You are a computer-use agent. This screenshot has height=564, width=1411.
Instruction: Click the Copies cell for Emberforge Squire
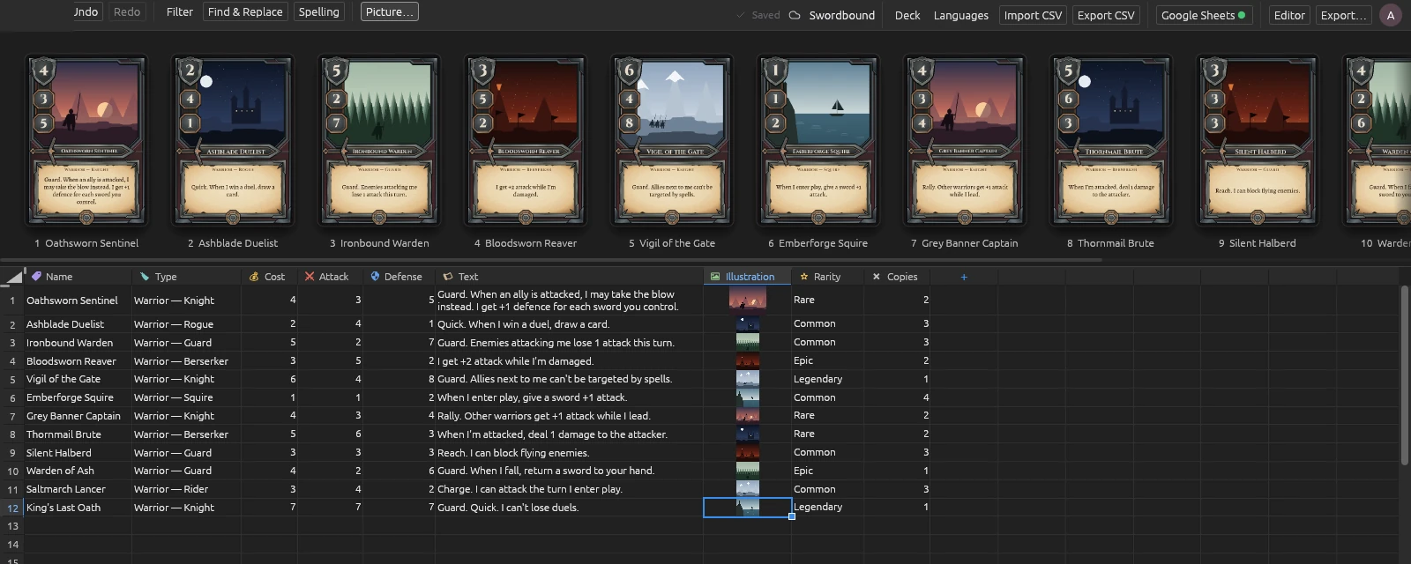[897, 397]
